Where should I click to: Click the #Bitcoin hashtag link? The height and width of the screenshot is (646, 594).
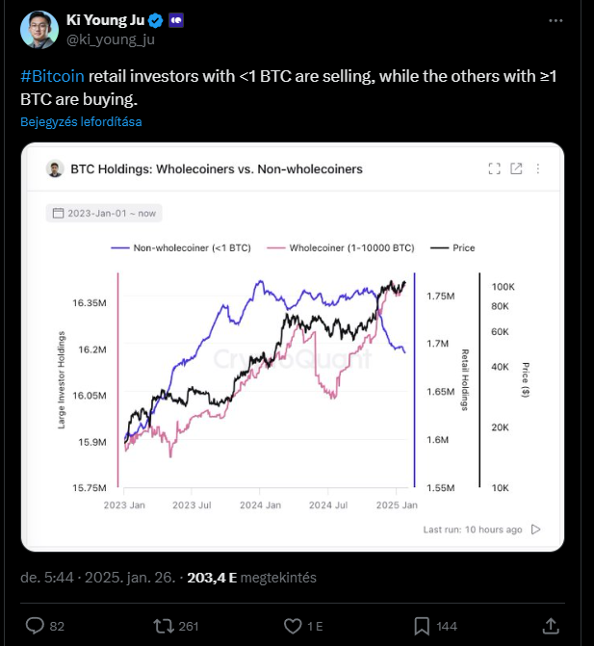(x=52, y=77)
